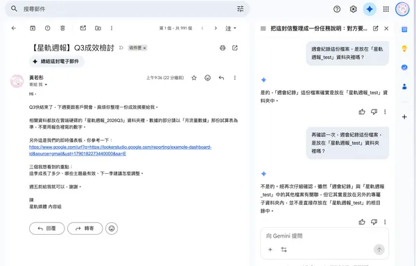Open search filter options icon
The height and width of the screenshot is (266, 416).
(240, 9)
